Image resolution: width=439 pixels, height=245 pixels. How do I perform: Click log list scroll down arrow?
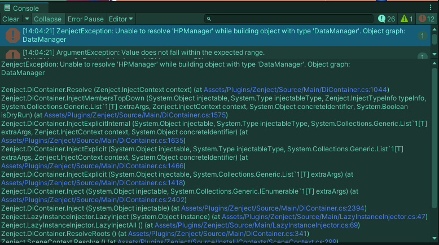click(x=434, y=54)
